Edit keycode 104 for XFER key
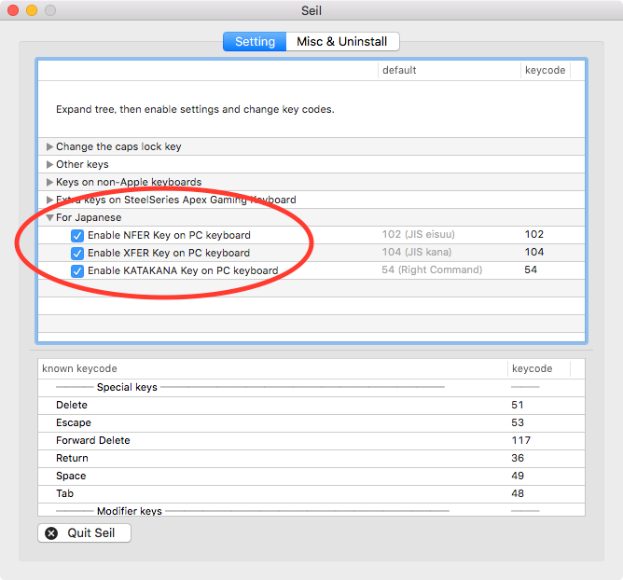The image size is (623, 580). pyautogui.click(x=534, y=252)
